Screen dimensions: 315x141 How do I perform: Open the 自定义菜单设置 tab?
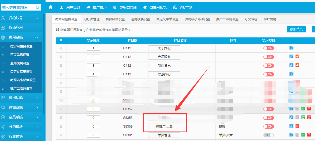click(167, 19)
